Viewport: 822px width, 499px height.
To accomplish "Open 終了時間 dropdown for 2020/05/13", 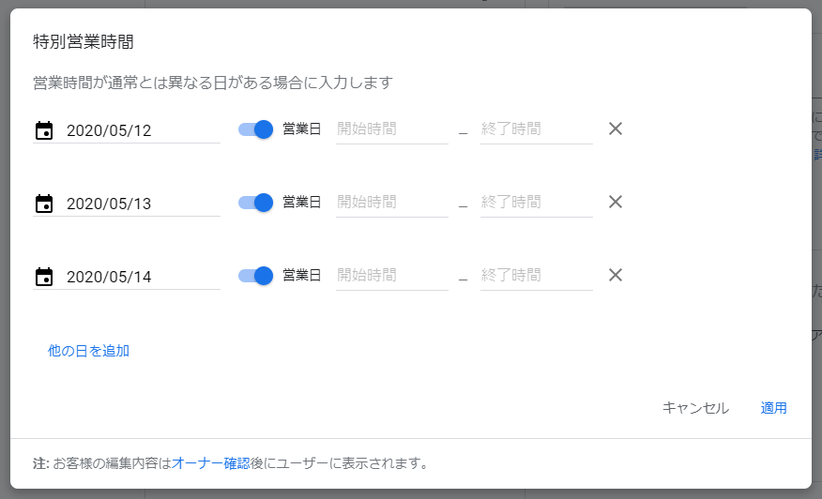I will point(536,203).
